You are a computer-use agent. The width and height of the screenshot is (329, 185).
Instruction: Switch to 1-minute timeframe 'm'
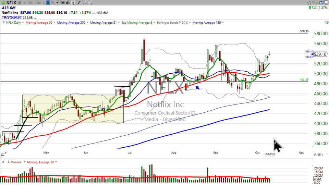click(25, 3)
